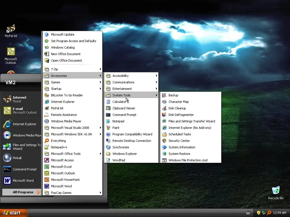Open Microsoft Access icon
Image resolution: width=290 pixels, height=217 pixels.
coord(47,160)
